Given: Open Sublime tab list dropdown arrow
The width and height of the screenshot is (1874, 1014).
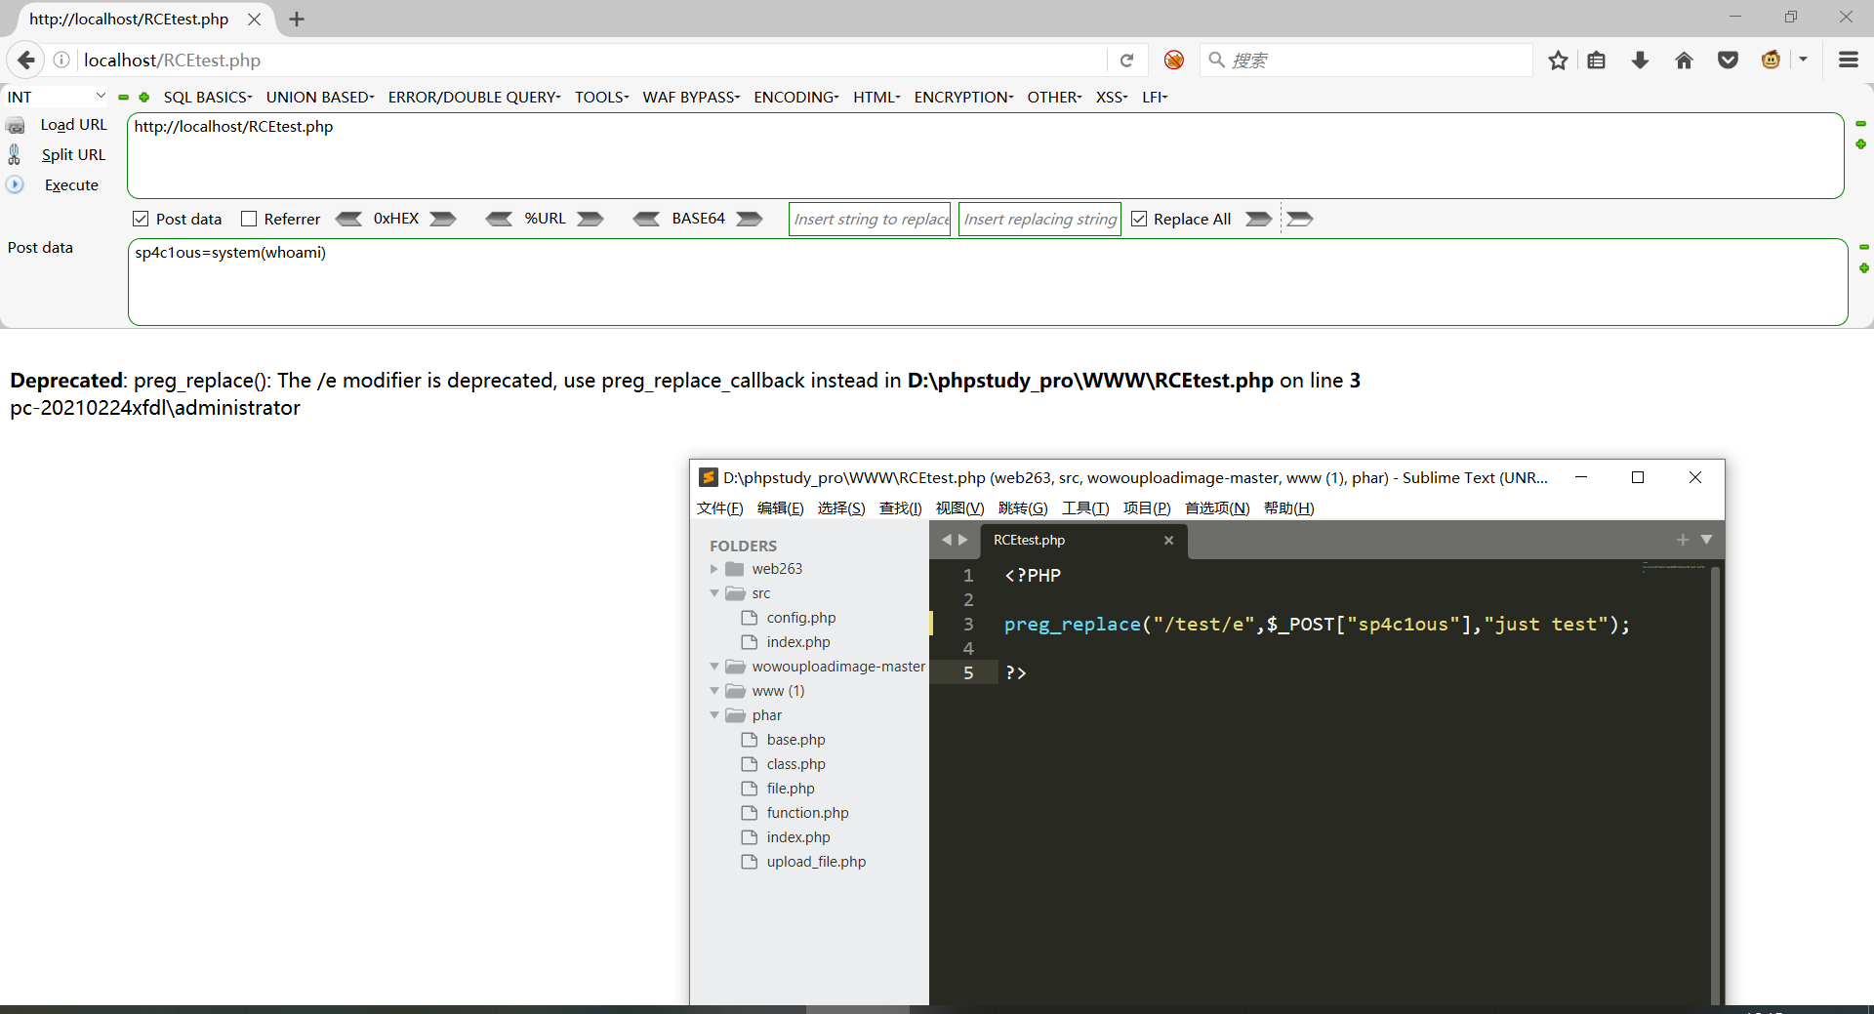Looking at the screenshot, I should (x=1707, y=540).
